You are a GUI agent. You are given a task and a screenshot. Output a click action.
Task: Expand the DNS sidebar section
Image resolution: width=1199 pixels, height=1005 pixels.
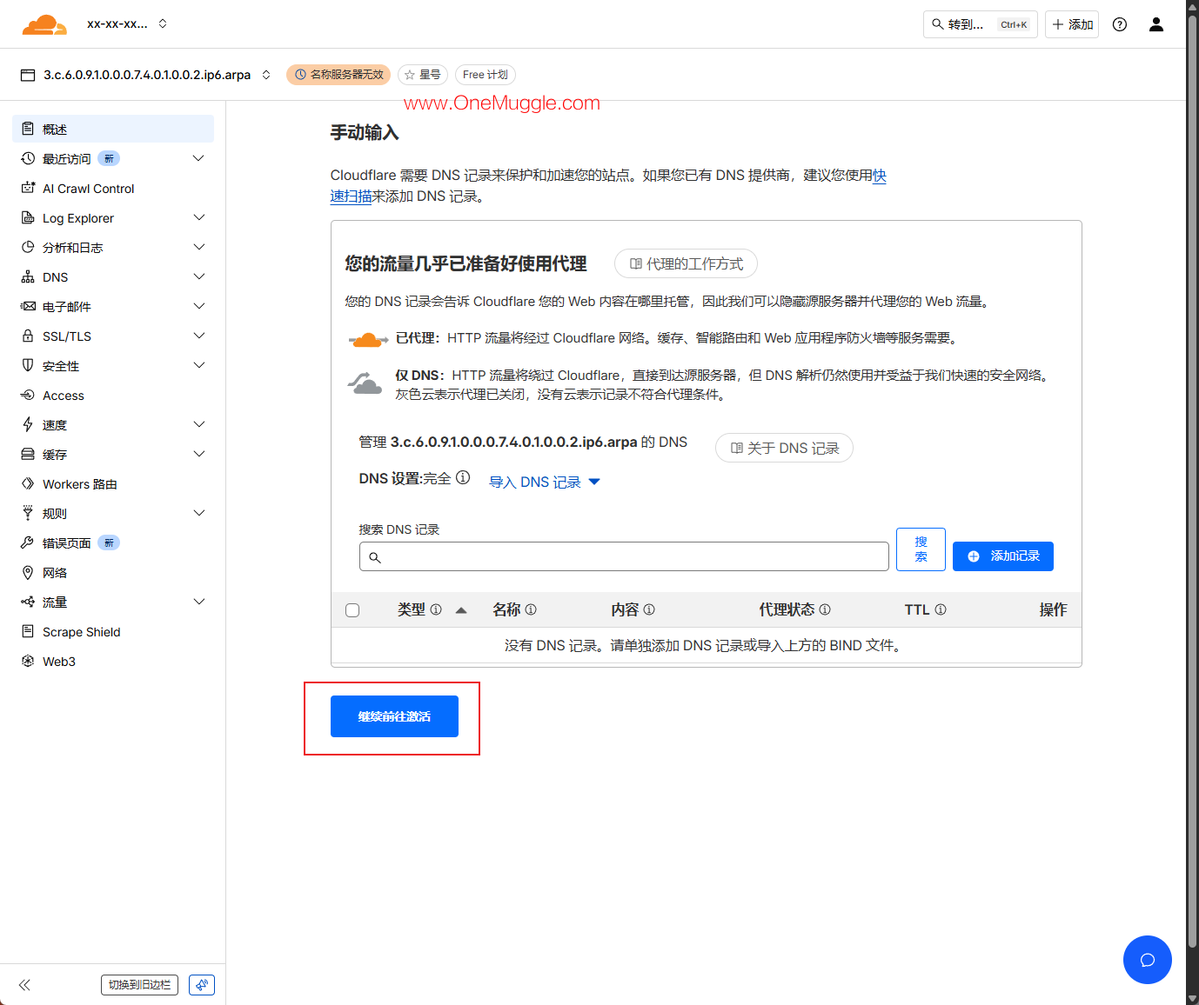(198, 276)
